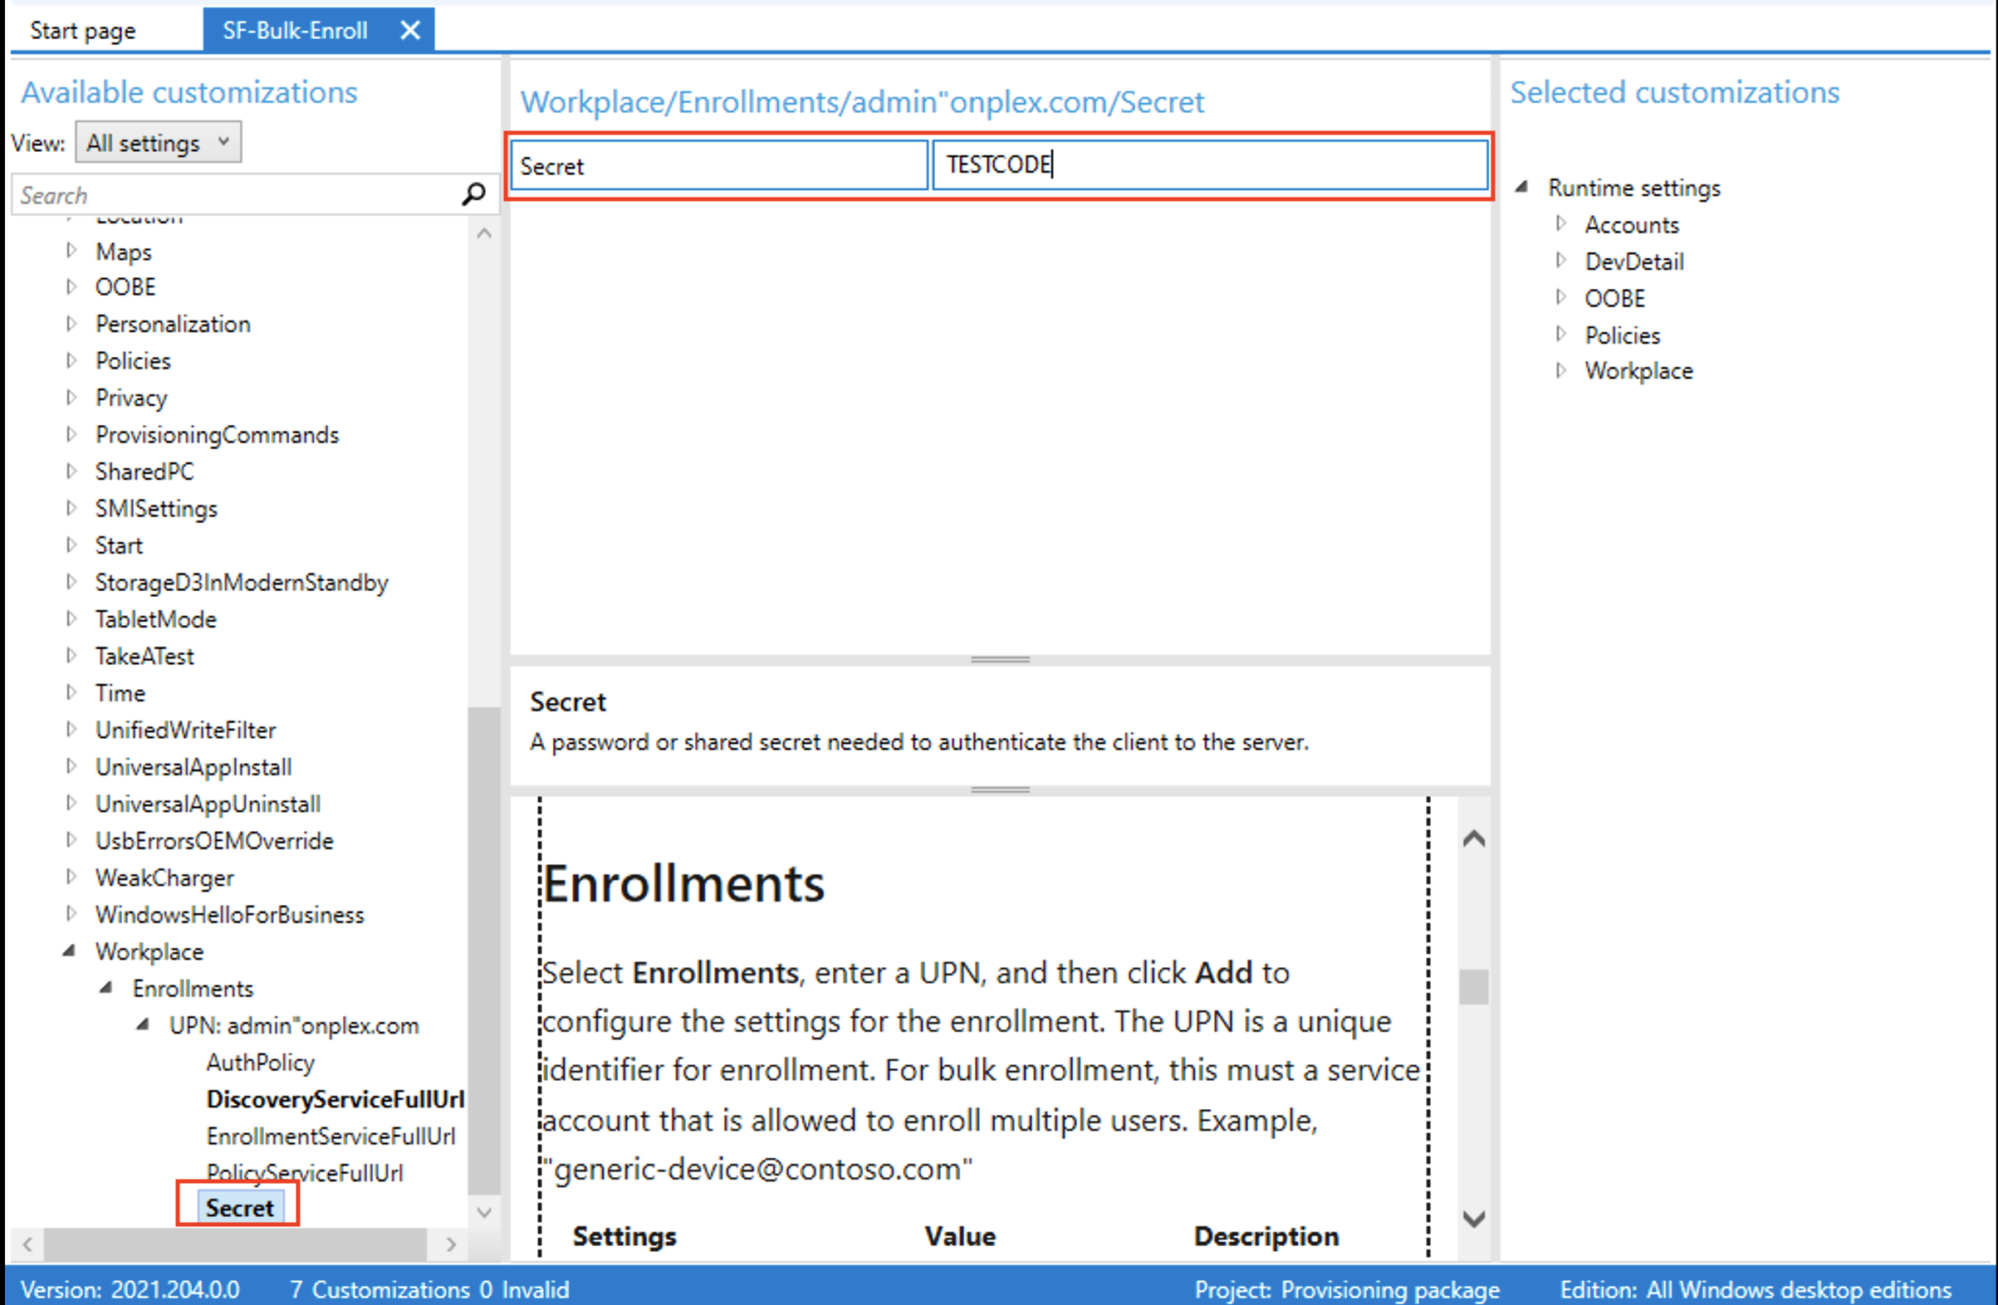Screen dimensions: 1998x1305
Task: Collapse the UPN admin"onplex.com node
Action: 144,1024
